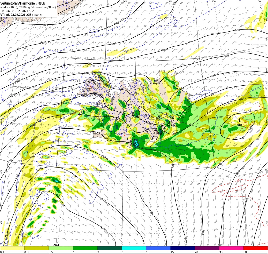Click the '30' legend value

pyautogui.click(x=221, y=252)
